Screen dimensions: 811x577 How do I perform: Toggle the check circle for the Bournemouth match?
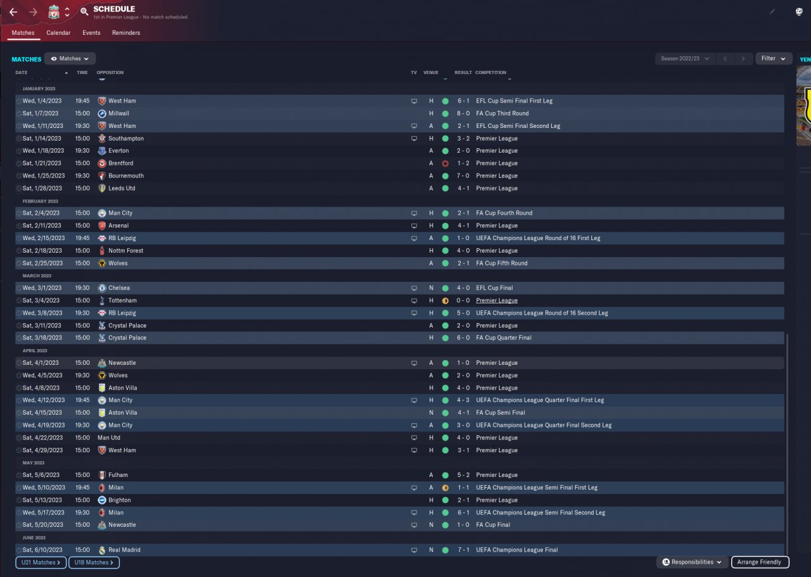[x=18, y=175]
